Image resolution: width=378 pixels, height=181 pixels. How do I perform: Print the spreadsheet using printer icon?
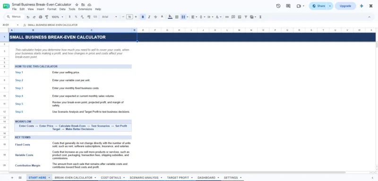(41, 17)
